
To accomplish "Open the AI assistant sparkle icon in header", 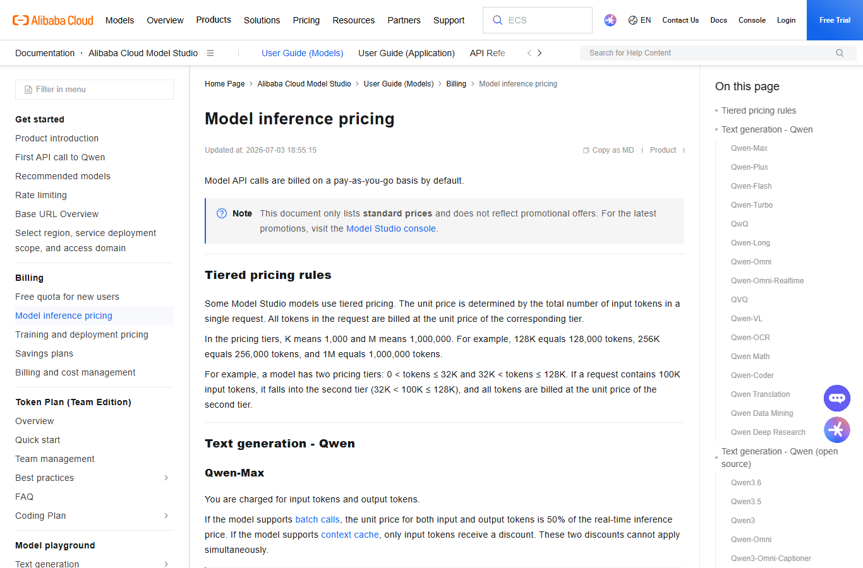I will [x=610, y=20].
